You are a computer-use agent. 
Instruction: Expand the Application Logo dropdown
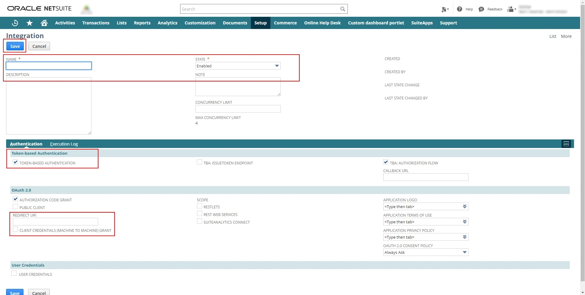click(465, 207)
